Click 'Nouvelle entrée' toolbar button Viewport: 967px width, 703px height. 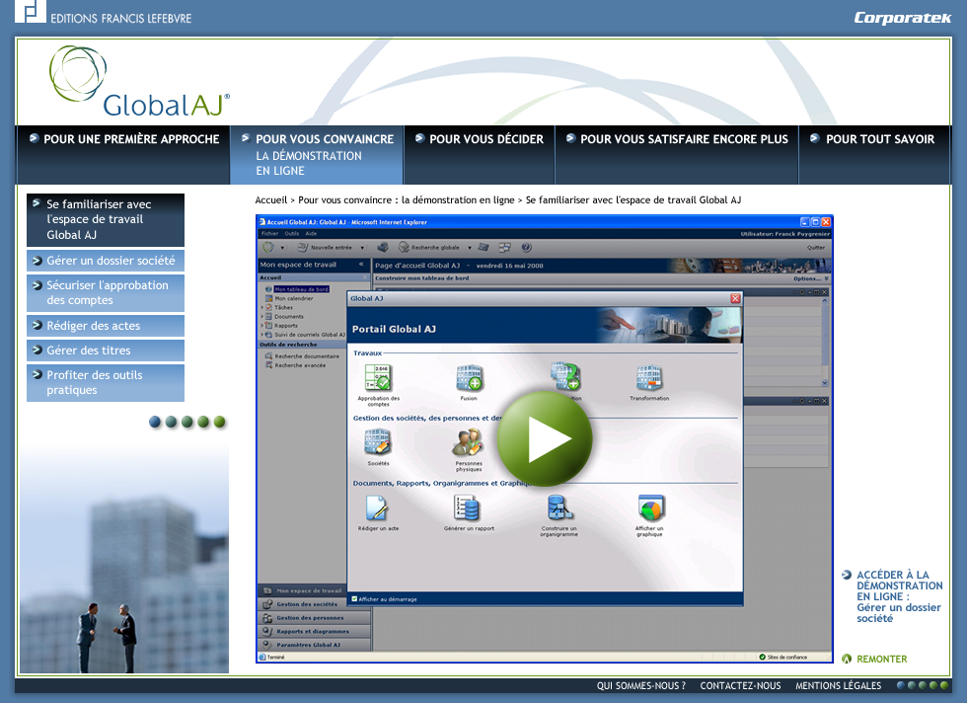pyautogui.click(x=326, y=248)
